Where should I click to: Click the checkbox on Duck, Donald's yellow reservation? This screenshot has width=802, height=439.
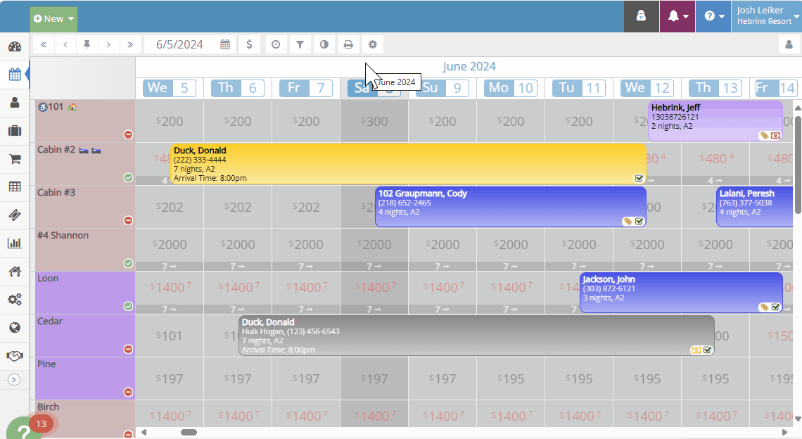(639, 178)
